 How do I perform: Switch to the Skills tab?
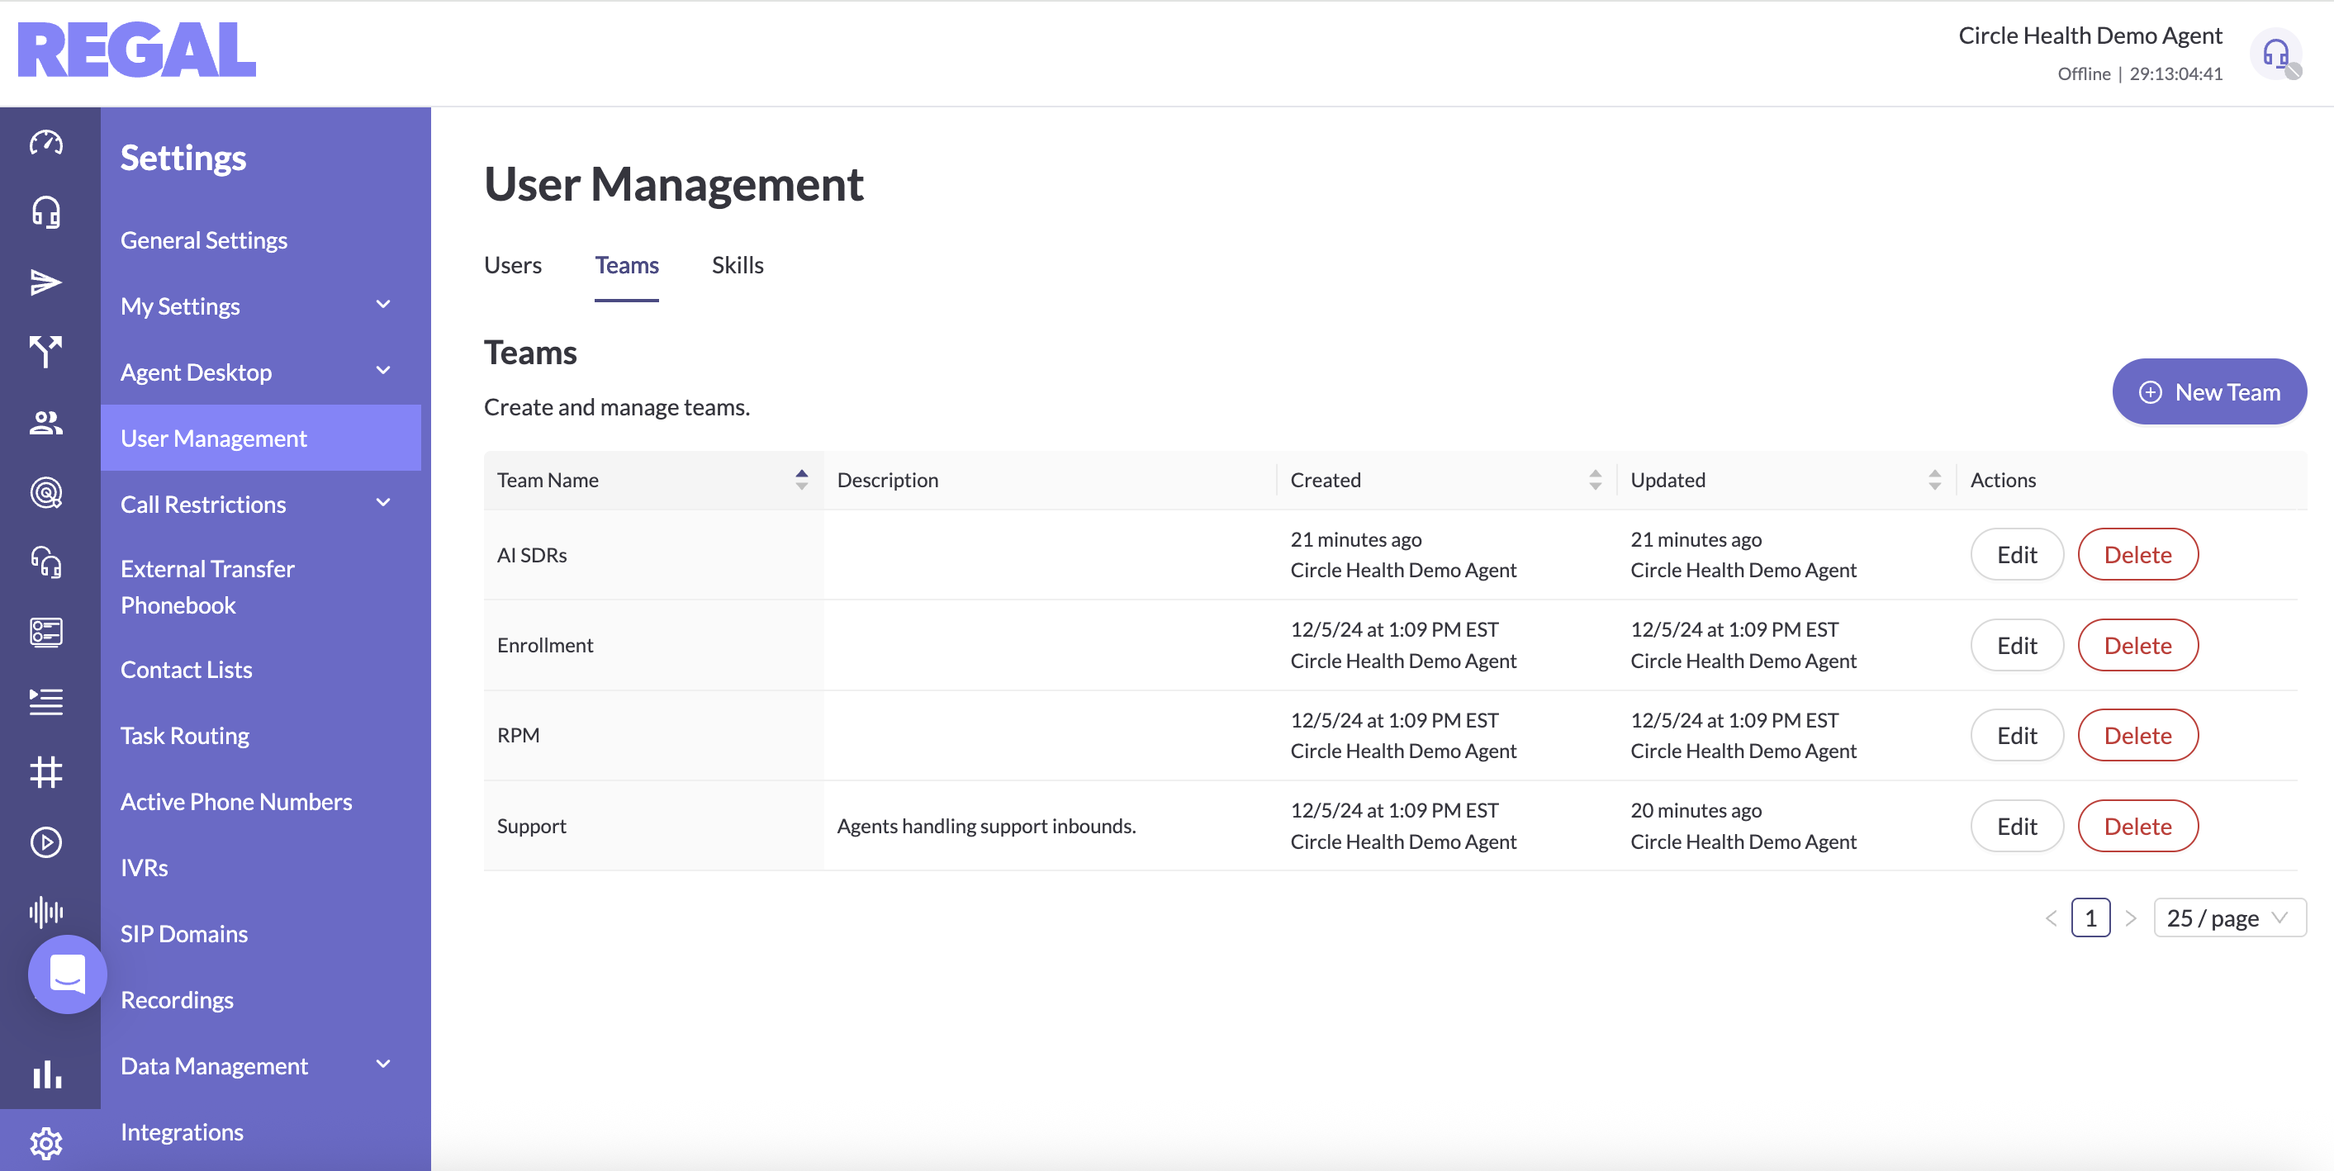738,265
